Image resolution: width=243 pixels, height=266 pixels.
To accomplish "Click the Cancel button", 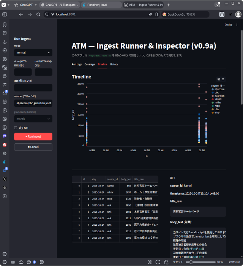I will point(33,147).
